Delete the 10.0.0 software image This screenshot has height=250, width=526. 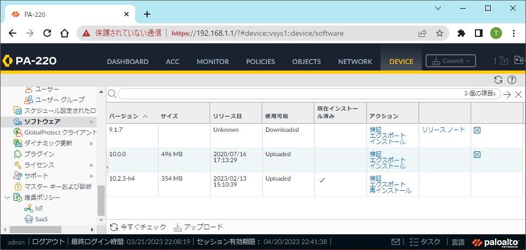pyautogui.click(x=477, y=155)
